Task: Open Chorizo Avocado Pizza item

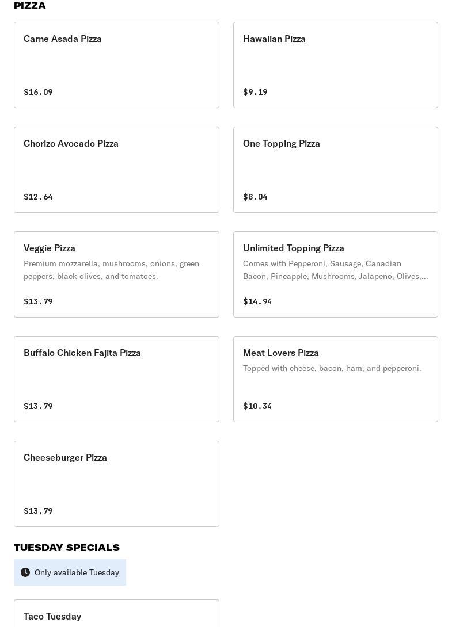Action: (x=116, y=170)
